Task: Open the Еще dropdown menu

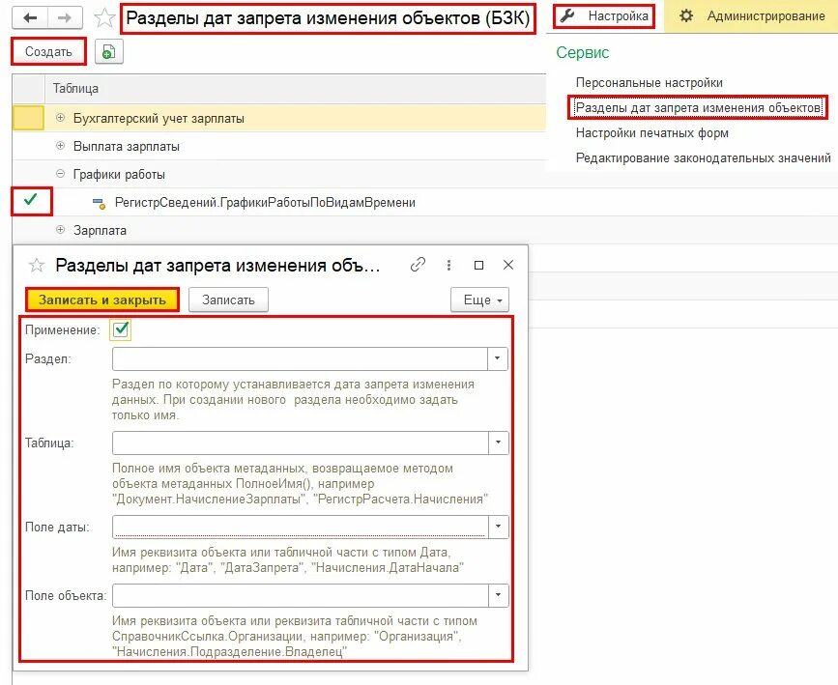Action: pos(480,300)
